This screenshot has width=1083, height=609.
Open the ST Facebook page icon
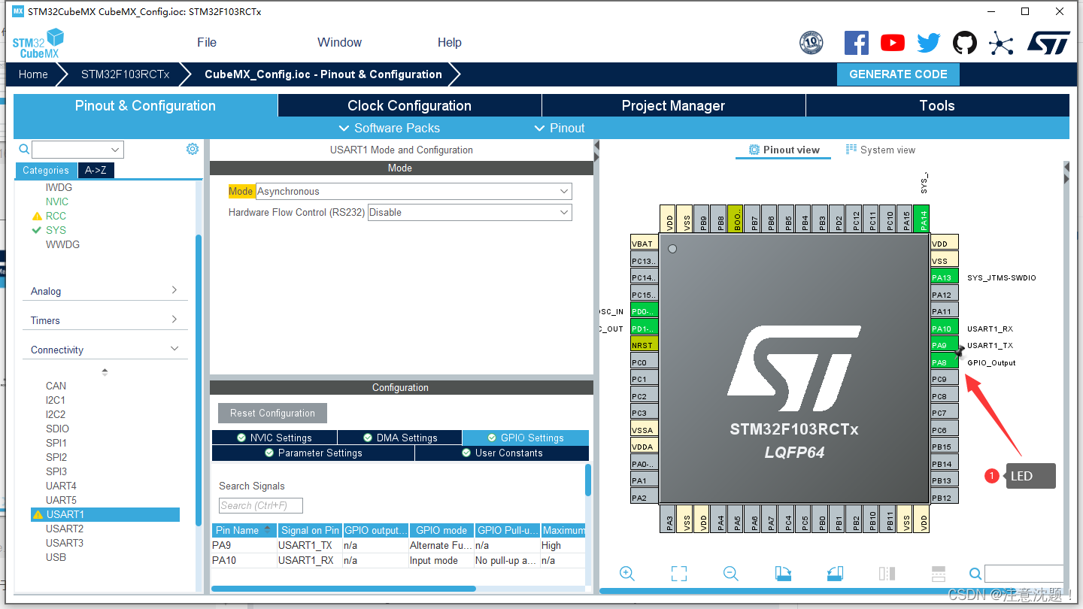pyautogui.click(x=857, y=43)
